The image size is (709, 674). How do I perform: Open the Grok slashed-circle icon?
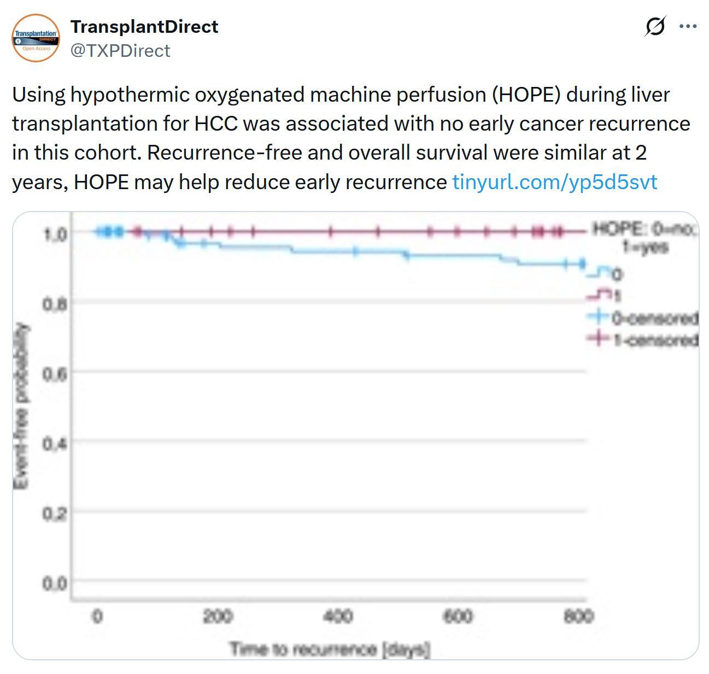click(x=655, y=26)
